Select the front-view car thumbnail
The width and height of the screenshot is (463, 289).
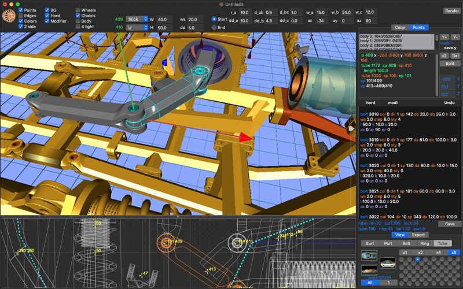point(388,263)
